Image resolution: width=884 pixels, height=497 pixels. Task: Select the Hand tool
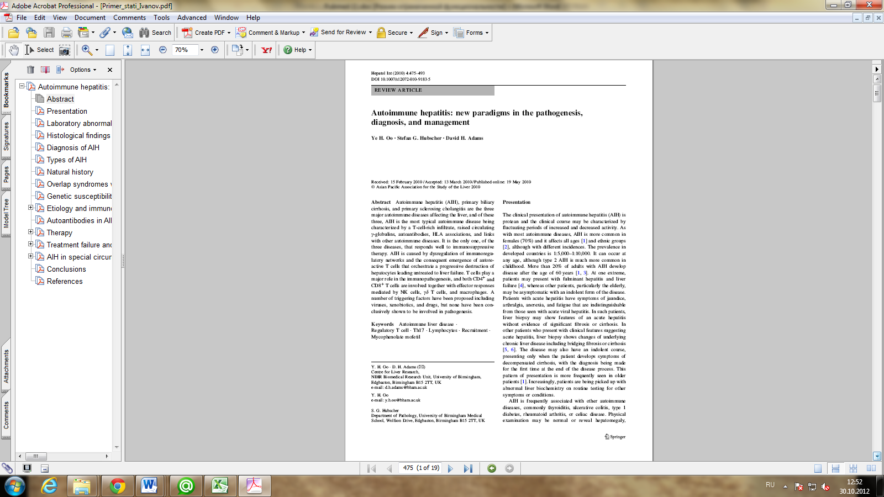click(x=14, y=50)
